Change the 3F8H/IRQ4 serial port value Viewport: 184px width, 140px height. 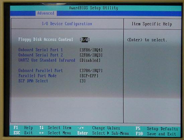coord(91,50)
